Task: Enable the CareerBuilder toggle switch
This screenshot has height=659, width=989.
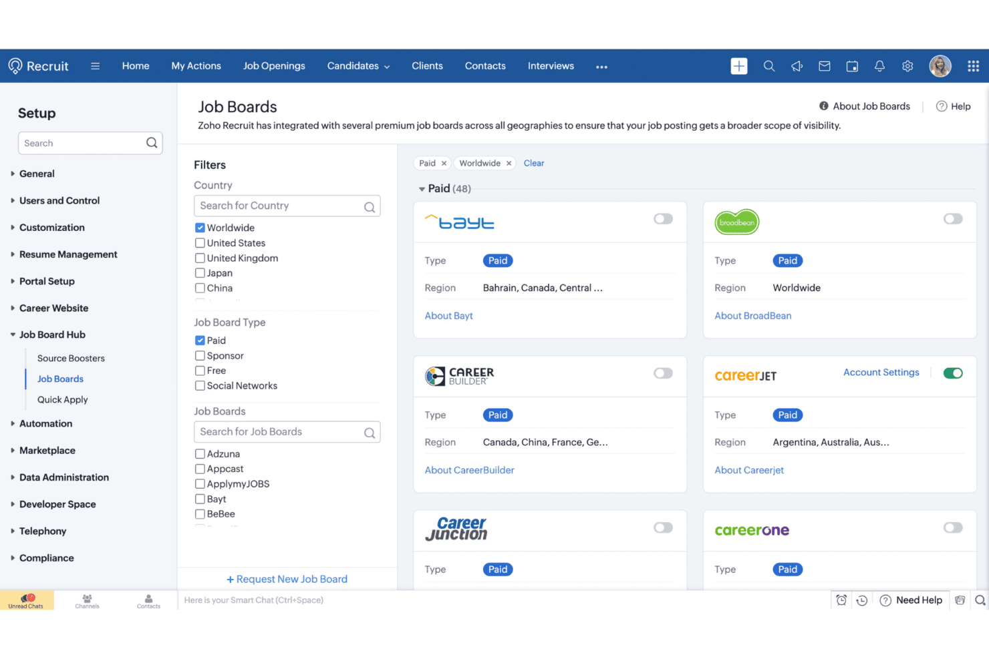Action: tap(663, 373)
